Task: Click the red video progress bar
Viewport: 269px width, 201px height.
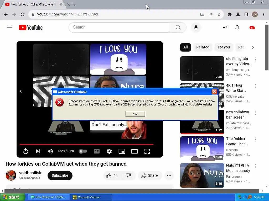Action: click(86, 144)
